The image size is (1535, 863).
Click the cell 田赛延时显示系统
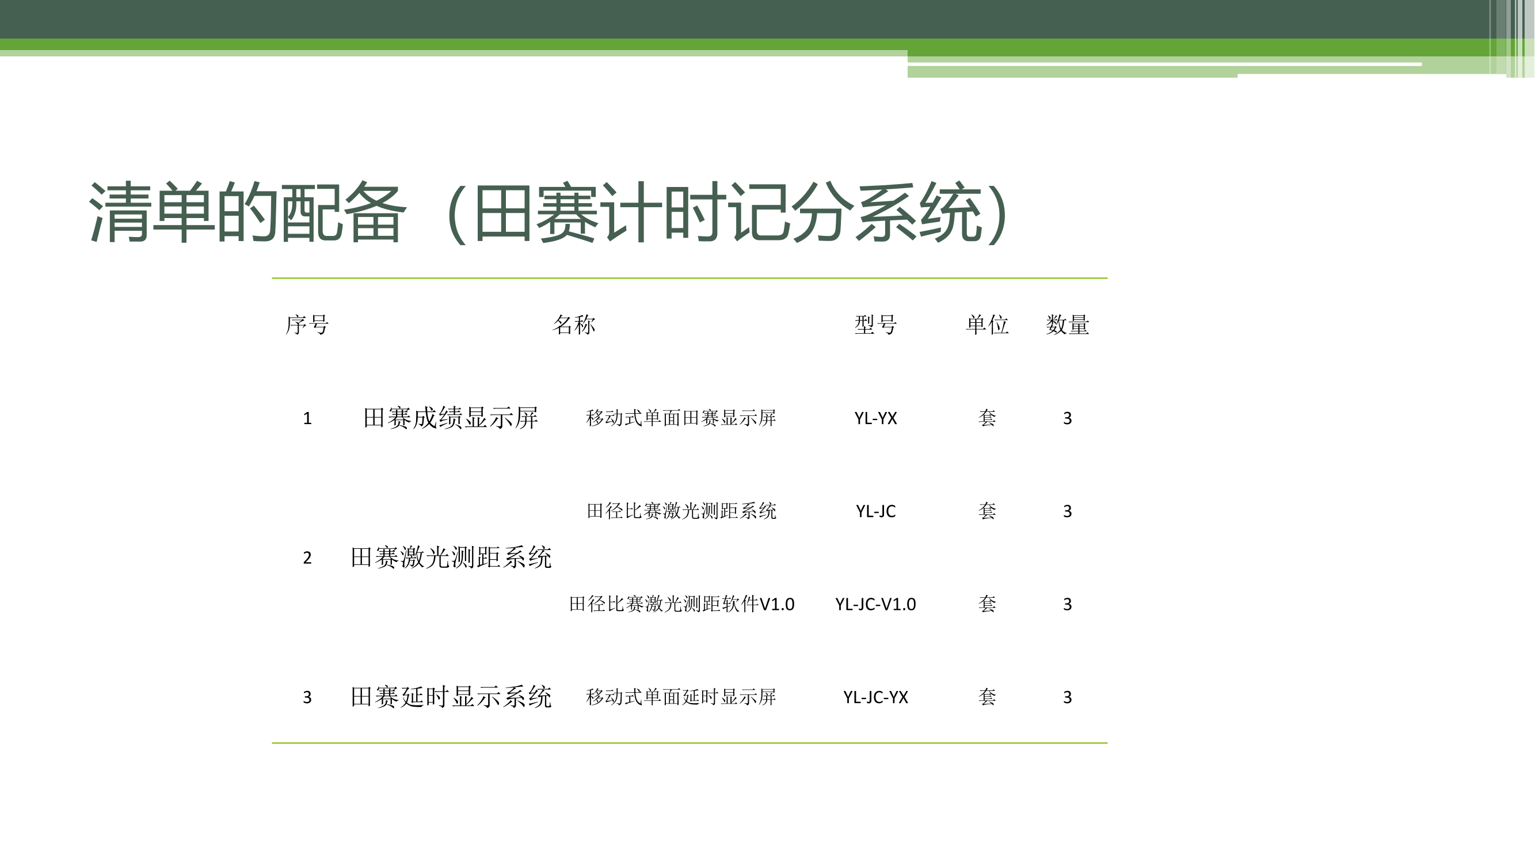point(451,696)
